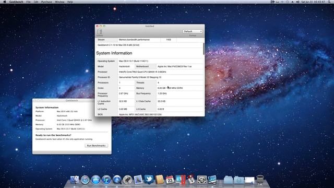The height and width of the screenshot is (188, 334).
Task: Open the Purchase menu
Action: [x=46, y=2]
